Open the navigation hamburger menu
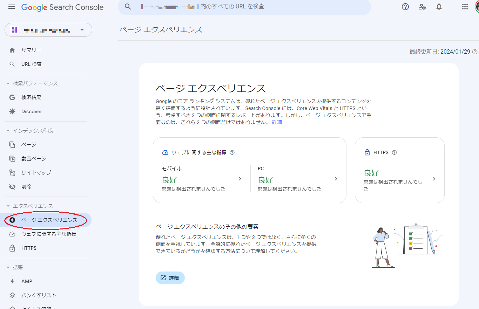The image size is (479, 309). click(12, 7)
